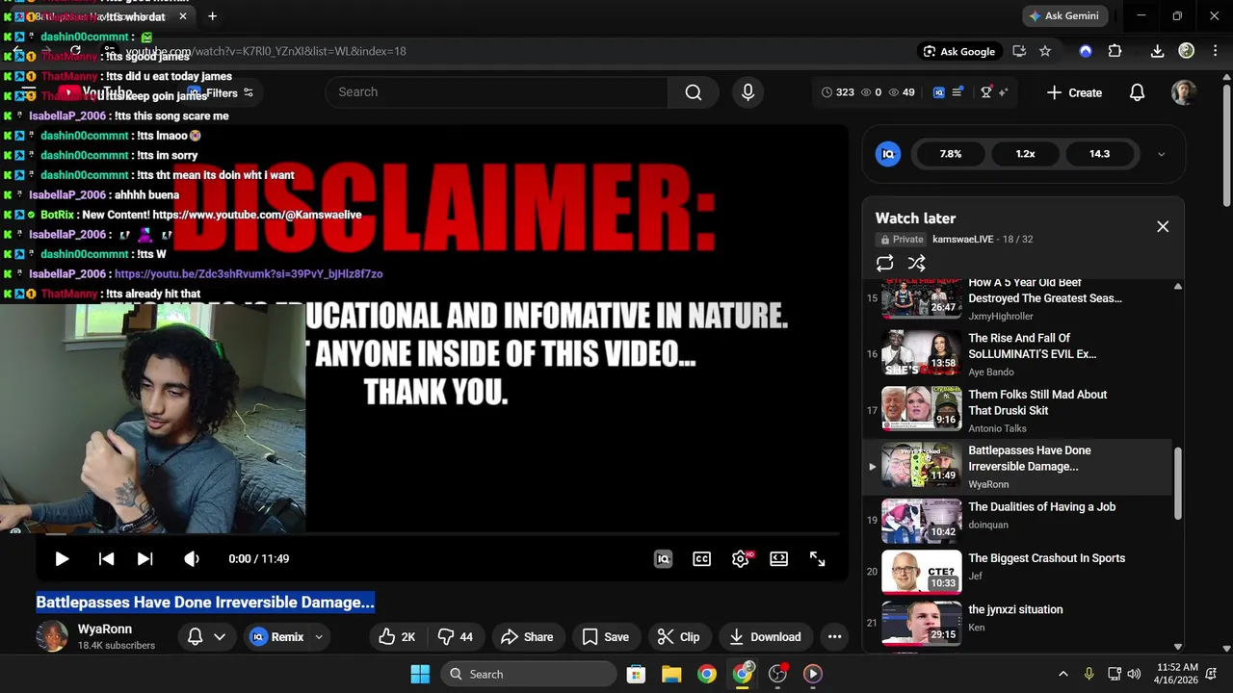1233x693 pixels.
Task: Close the Watch later playlist panel
Action: coord(1163,227)
